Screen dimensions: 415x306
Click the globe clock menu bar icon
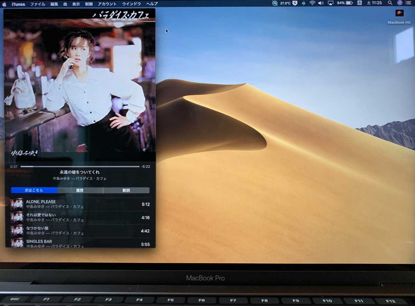click(275, 3)
